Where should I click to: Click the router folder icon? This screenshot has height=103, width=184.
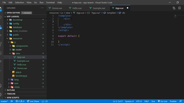click(x=14, y=49)
